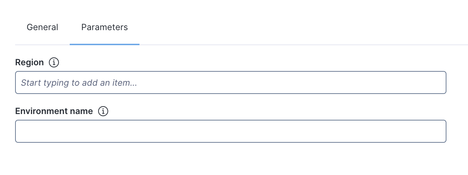Click the Environment name text box
Image resolution: width=468 pixels, height=175 pixels.
click(230, 131)
